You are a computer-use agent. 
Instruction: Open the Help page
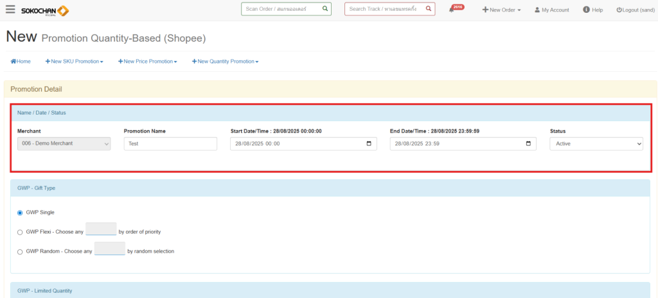[592, 10]
